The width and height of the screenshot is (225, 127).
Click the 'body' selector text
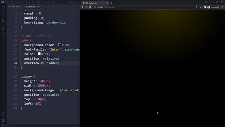[x=24, y=41]
